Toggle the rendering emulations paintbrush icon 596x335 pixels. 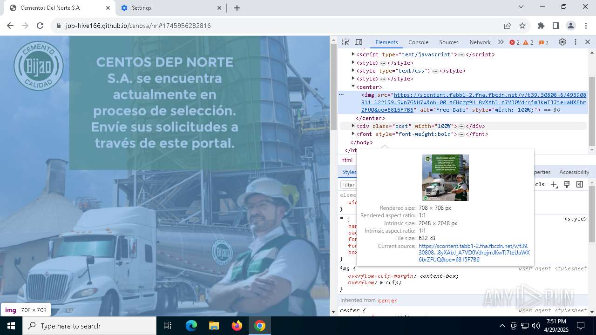567,185
